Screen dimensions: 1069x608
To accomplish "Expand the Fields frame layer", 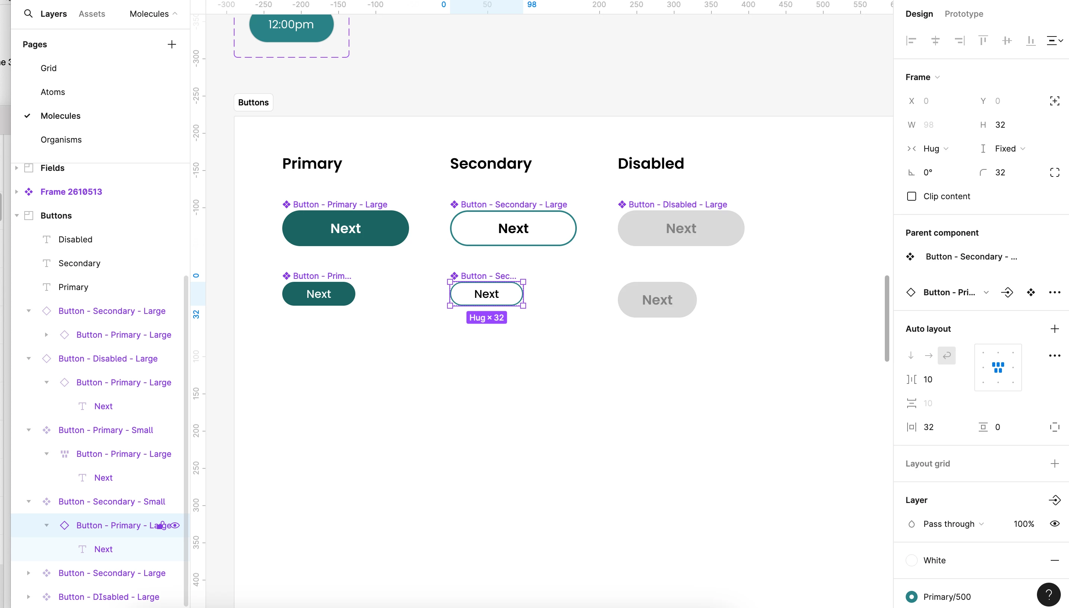I will (16, 168).
